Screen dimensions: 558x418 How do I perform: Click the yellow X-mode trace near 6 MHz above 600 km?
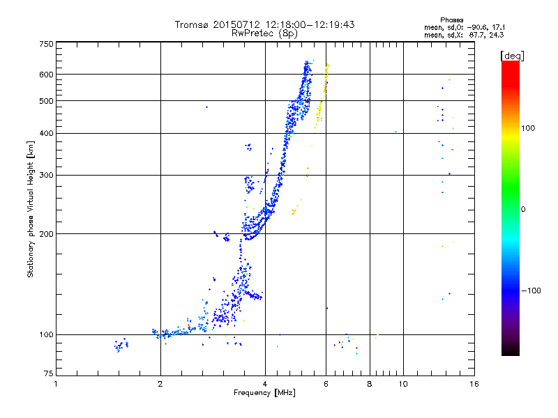[x=326, y=68]
